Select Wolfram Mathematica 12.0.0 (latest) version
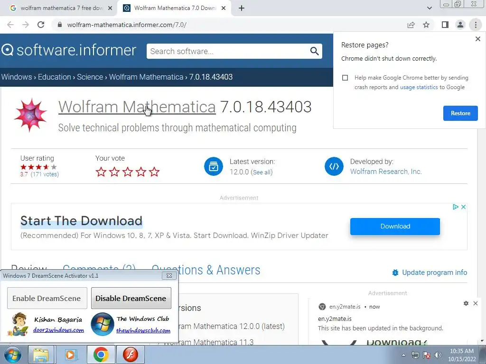Image resolution: width=486 pixels, height=364 pixels. (231, 326)
